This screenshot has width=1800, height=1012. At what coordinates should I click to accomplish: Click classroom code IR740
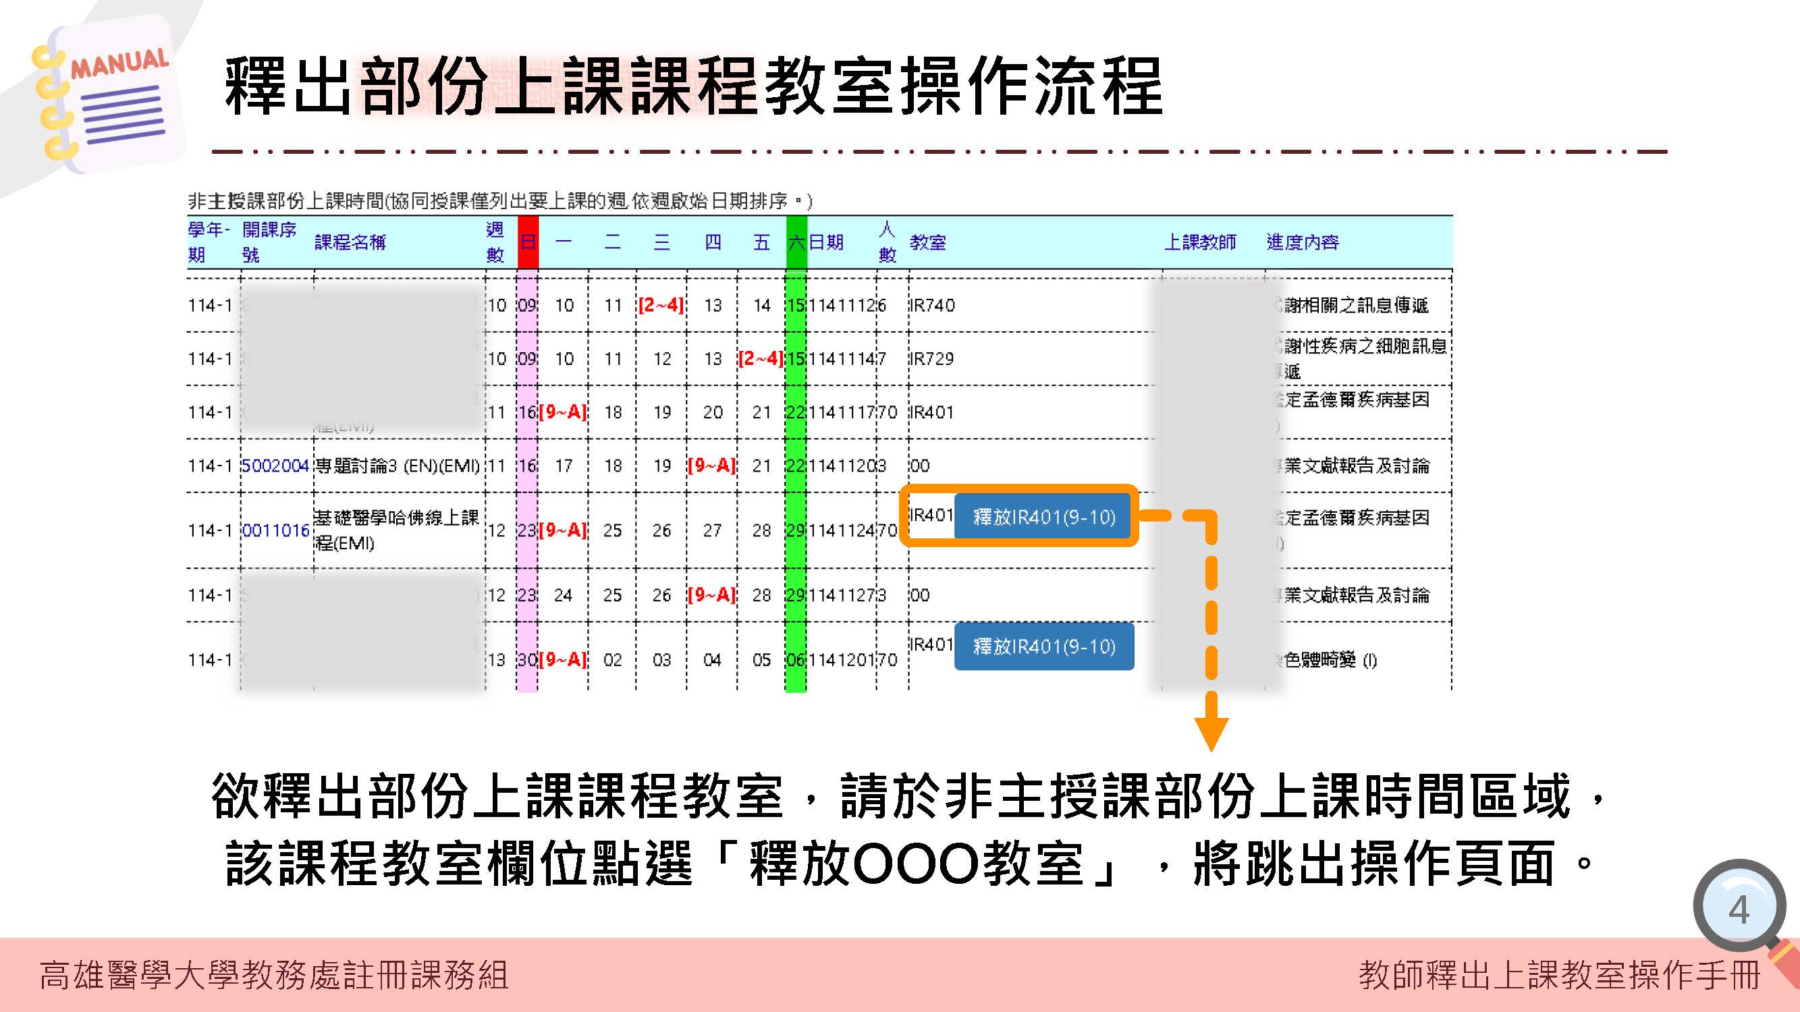931,305
